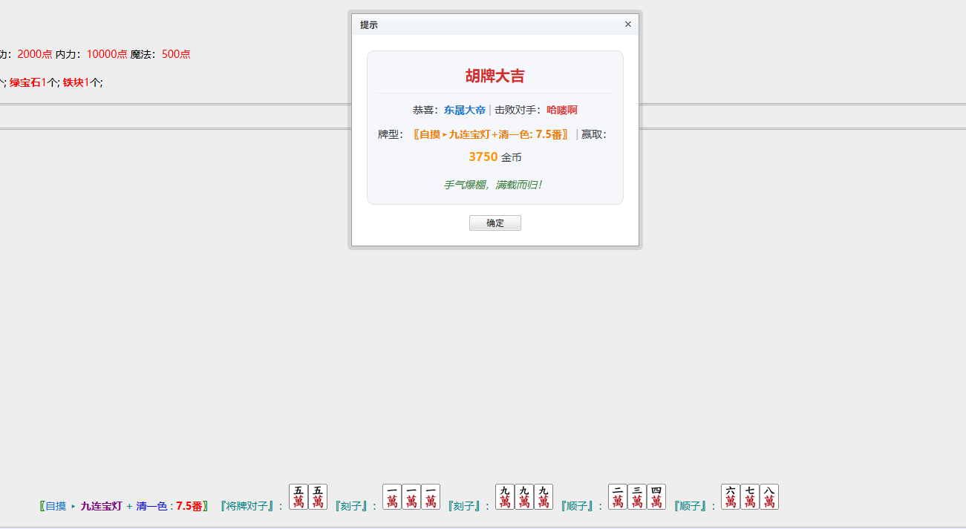
Task: Click the red 7.5番 text in bottom row
Action: click(189, 506)
